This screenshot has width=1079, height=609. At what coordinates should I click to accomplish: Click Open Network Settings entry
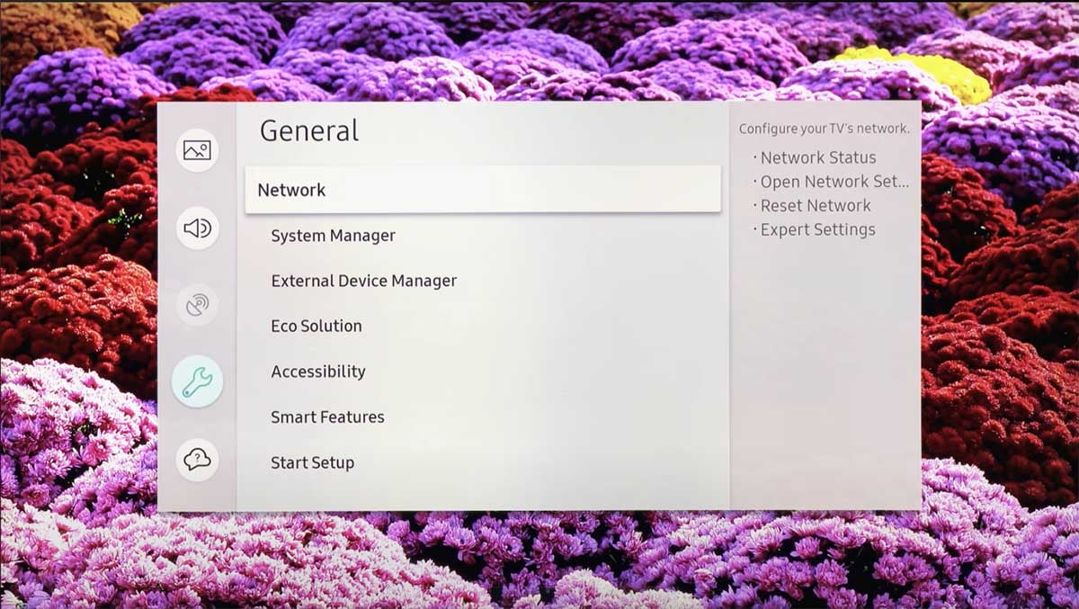(834, 182)
